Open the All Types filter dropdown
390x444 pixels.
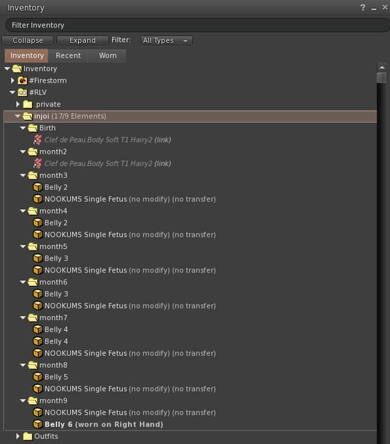(x=167, y=41)
